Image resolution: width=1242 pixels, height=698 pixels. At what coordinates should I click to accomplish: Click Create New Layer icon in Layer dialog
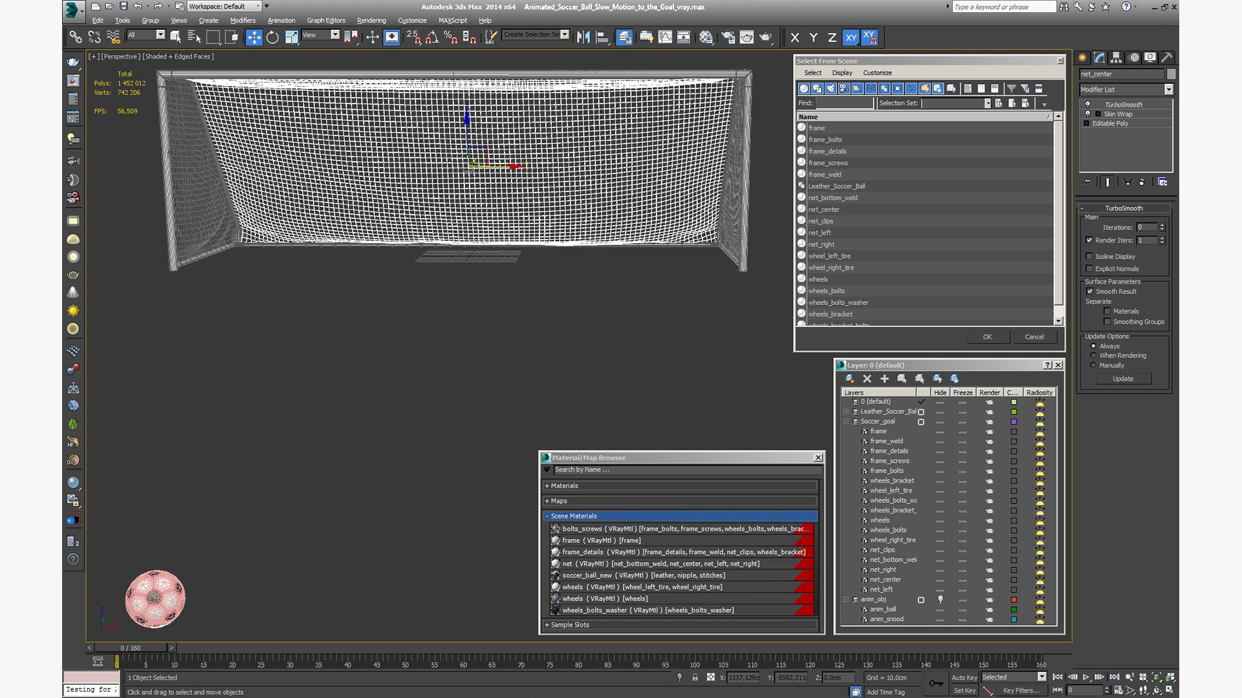click(x=850, y=379)
